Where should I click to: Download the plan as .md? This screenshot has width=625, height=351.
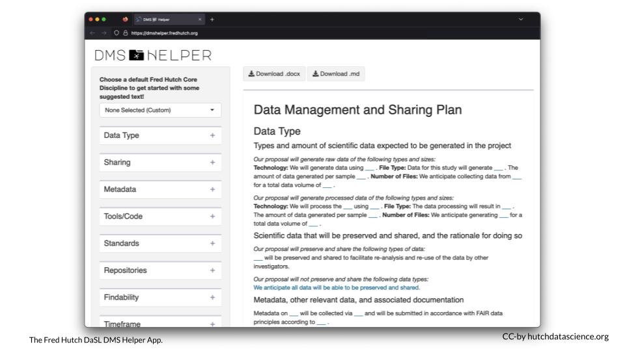pyautogui.click(x=336, y=73)
